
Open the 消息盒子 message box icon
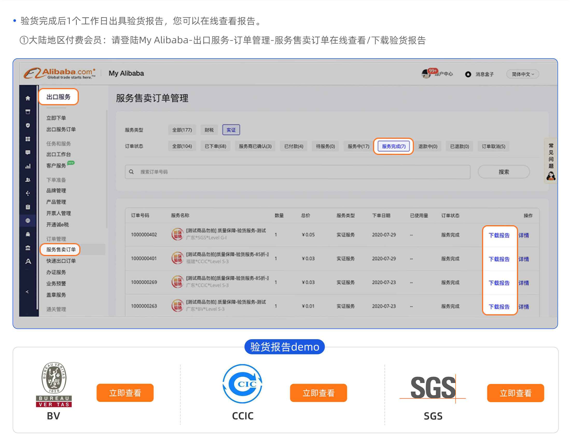(x=468, y=74)
